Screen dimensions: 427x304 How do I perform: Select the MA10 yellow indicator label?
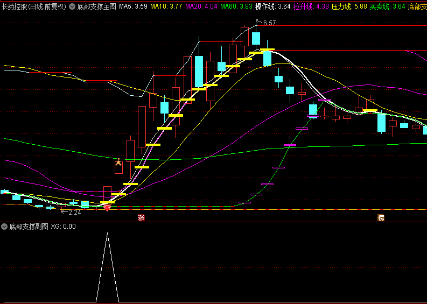(x=166, y=7)
